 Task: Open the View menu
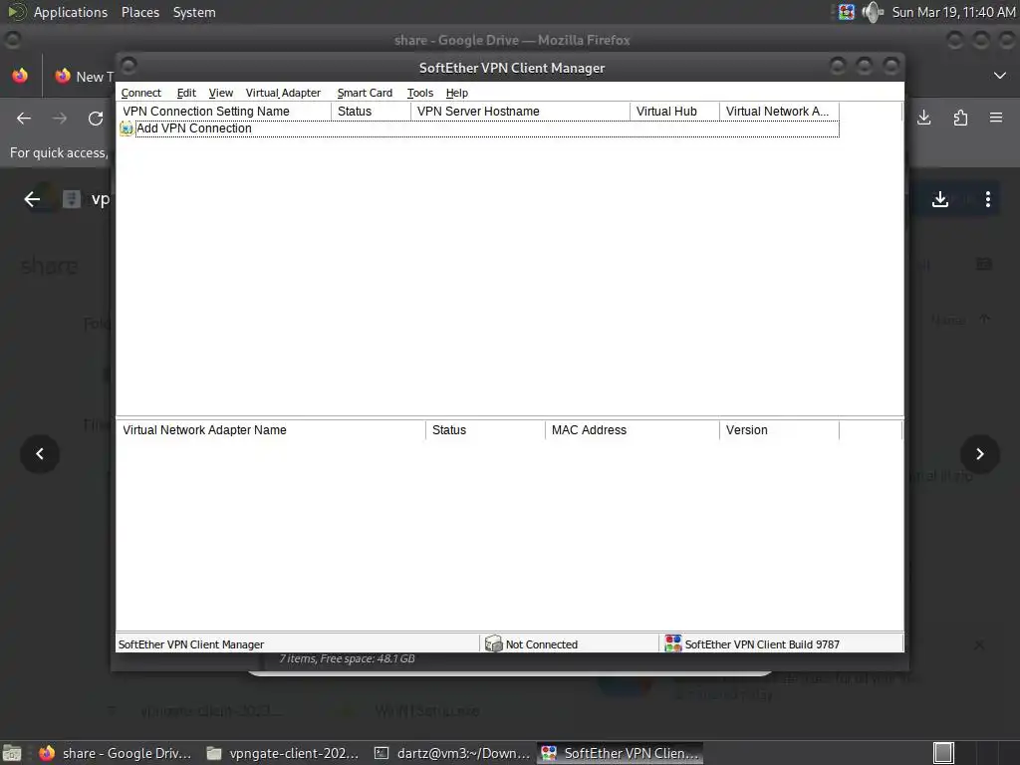tap(220, 93)
